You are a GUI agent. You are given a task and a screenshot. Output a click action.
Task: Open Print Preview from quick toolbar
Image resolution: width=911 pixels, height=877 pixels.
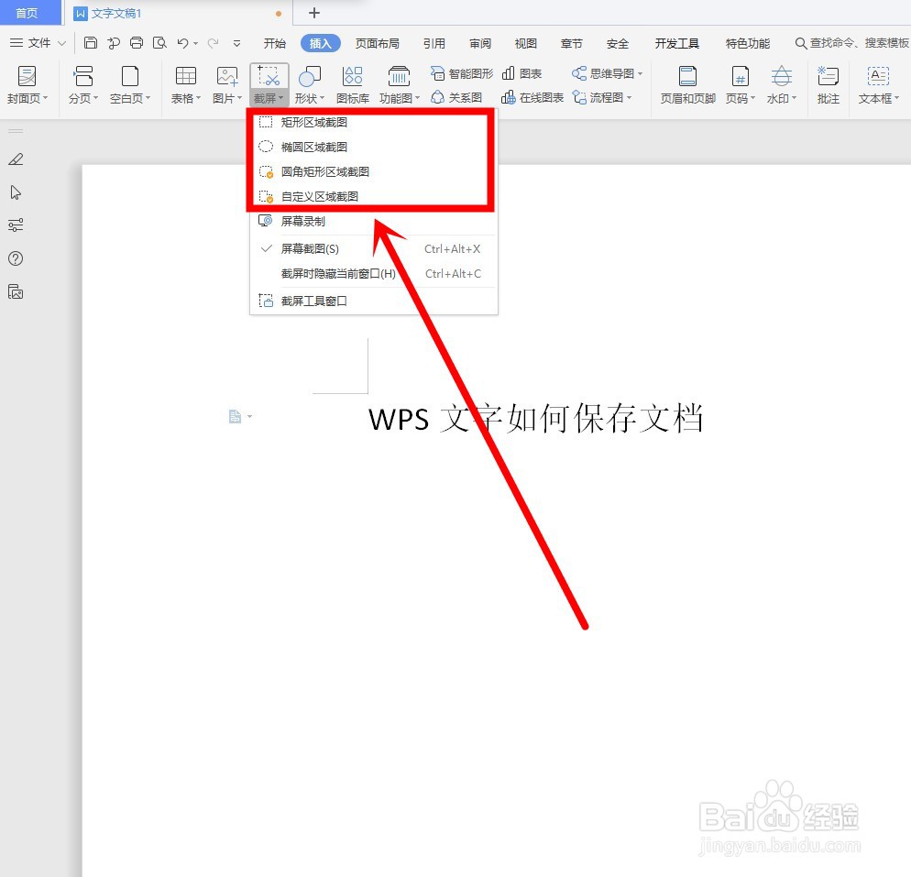159,43
